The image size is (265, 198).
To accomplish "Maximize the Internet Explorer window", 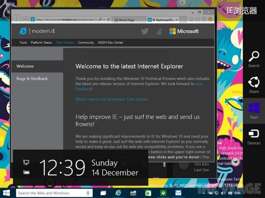I will 200,12.
